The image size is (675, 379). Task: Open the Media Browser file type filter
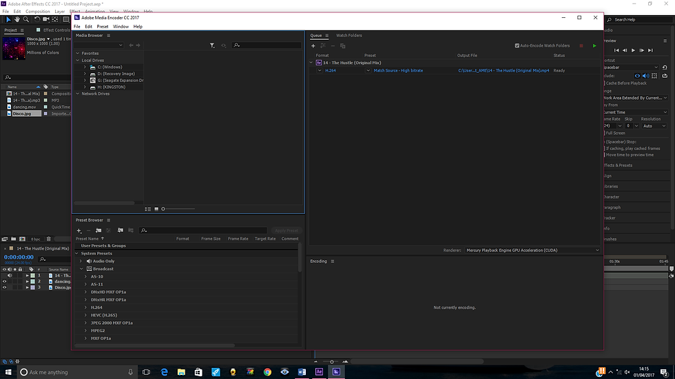(212, 45)
